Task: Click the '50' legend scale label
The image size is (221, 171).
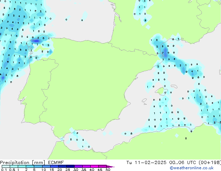Action: tap(108, 170)
